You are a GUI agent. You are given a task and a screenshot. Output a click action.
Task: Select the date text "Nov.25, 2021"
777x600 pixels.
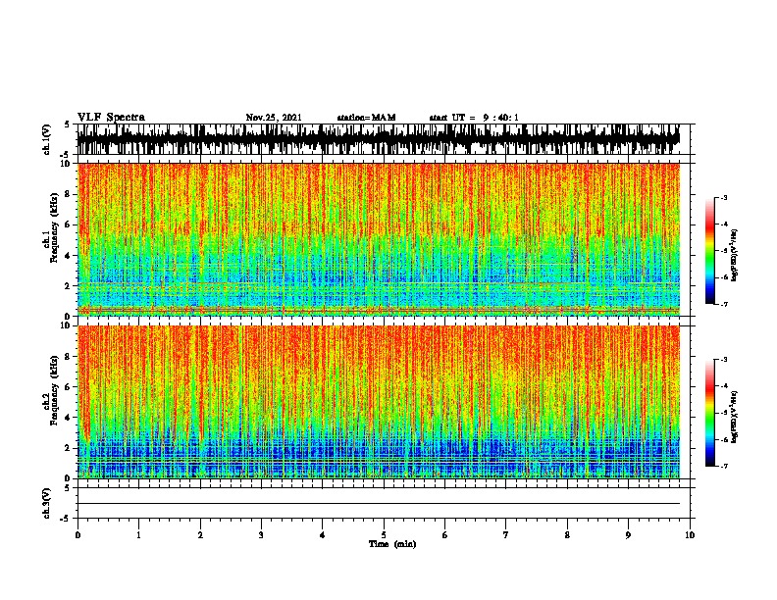click(x=274, y=118)
